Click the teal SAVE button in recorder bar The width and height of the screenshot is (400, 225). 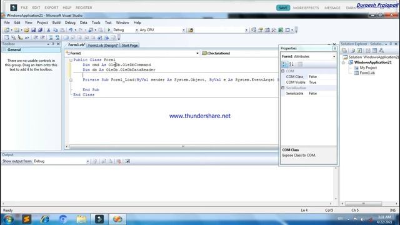coord(283,7)
